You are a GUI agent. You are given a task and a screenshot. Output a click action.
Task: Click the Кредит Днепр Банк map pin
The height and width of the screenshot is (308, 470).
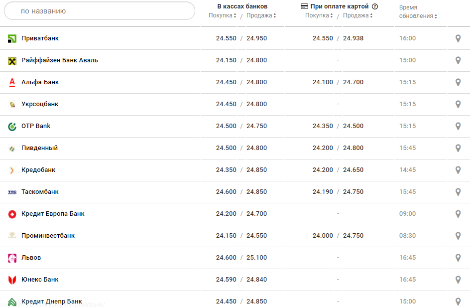pyautogui.click(x=458, y=302)
